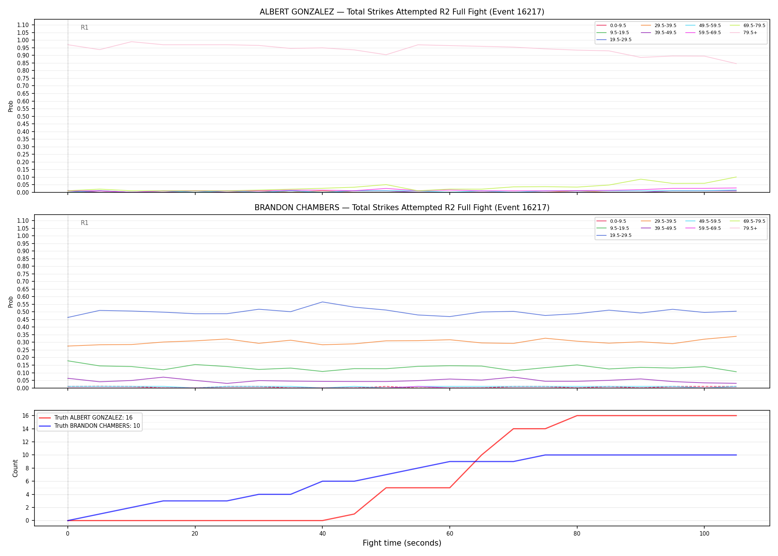The height and width of the screenshot is (556, 778).
Task: Select 39.5-49.5 legend entry in Gonzalez chart
Action: point(659,33)
